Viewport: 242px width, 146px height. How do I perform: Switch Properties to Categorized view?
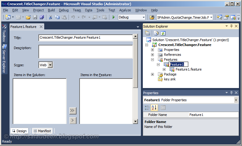click(x=147, y=108)
